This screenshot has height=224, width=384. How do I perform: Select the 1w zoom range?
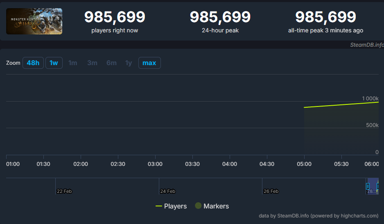click(54, 63)
